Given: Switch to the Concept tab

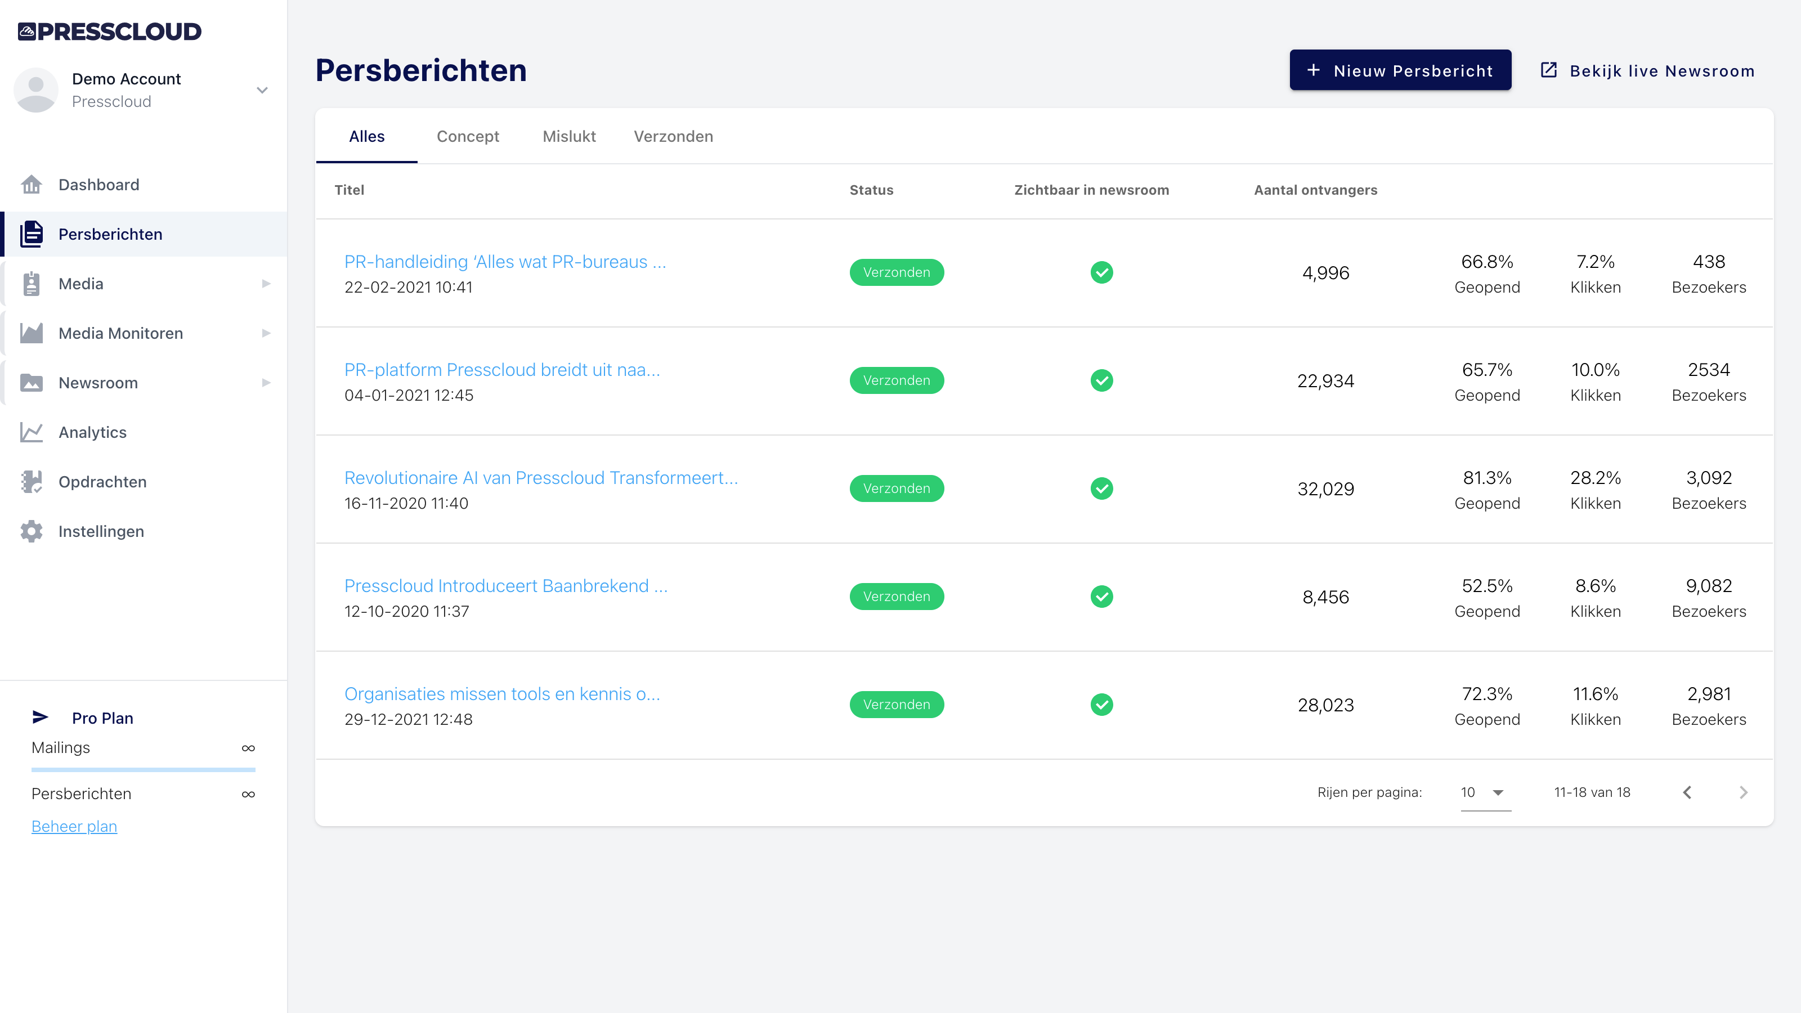Looking at the screenshot, I should [468, 136].
